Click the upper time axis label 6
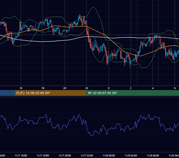179x158 pixels. pyautogui.click(x=175, y=88)
